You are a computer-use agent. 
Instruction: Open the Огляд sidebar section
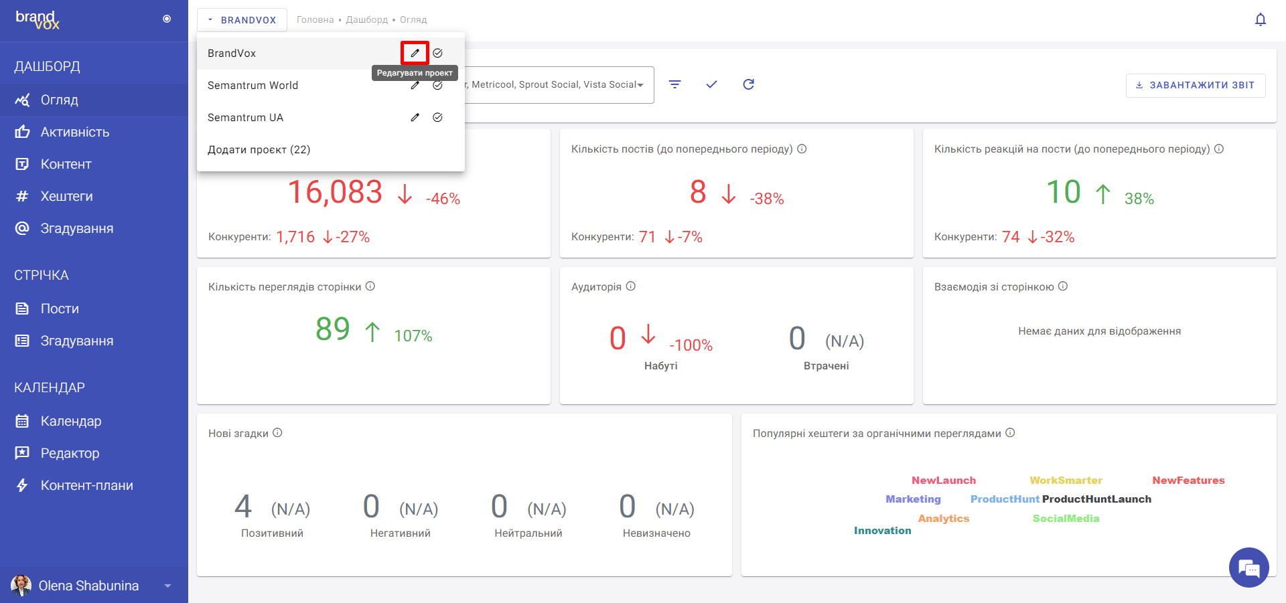tap(94, 100)
